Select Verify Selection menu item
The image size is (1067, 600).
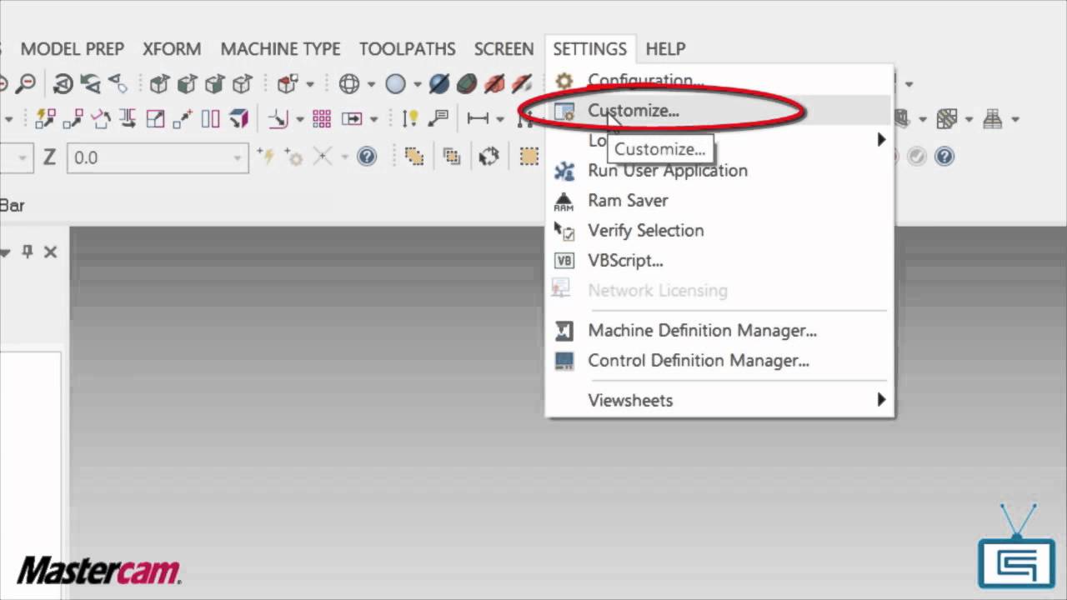720,230
